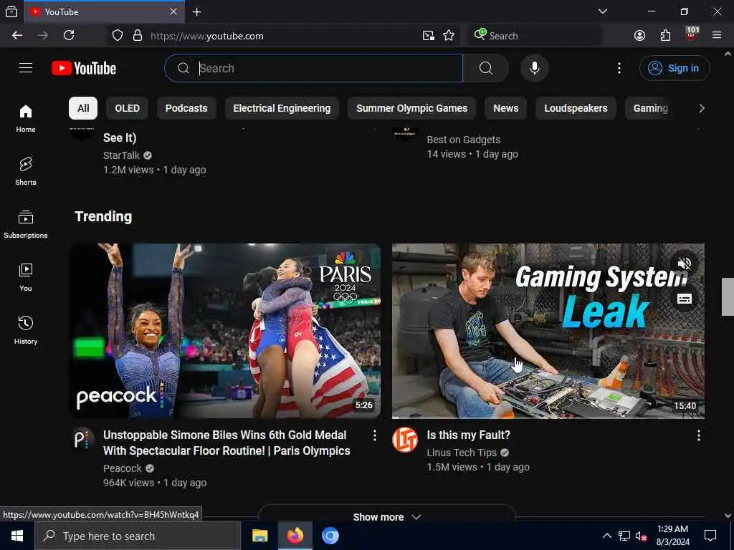734x550 pixels.
Task: Select the Loudspeakers filter chip
Action: 576,108
